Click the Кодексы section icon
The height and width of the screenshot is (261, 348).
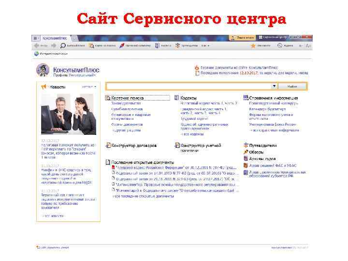177,98
